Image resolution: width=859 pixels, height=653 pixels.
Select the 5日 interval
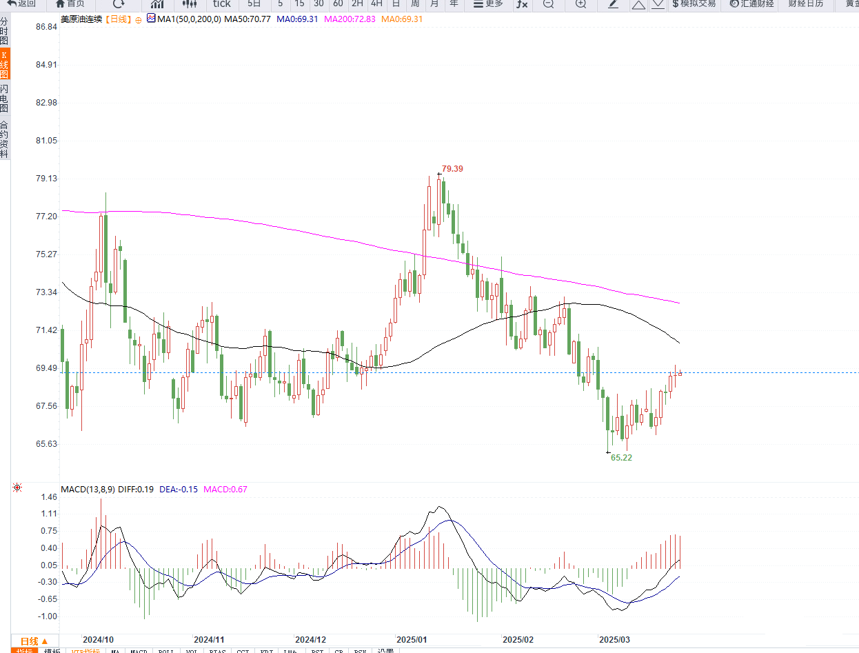pyautogui.click(x=254, y=3)
